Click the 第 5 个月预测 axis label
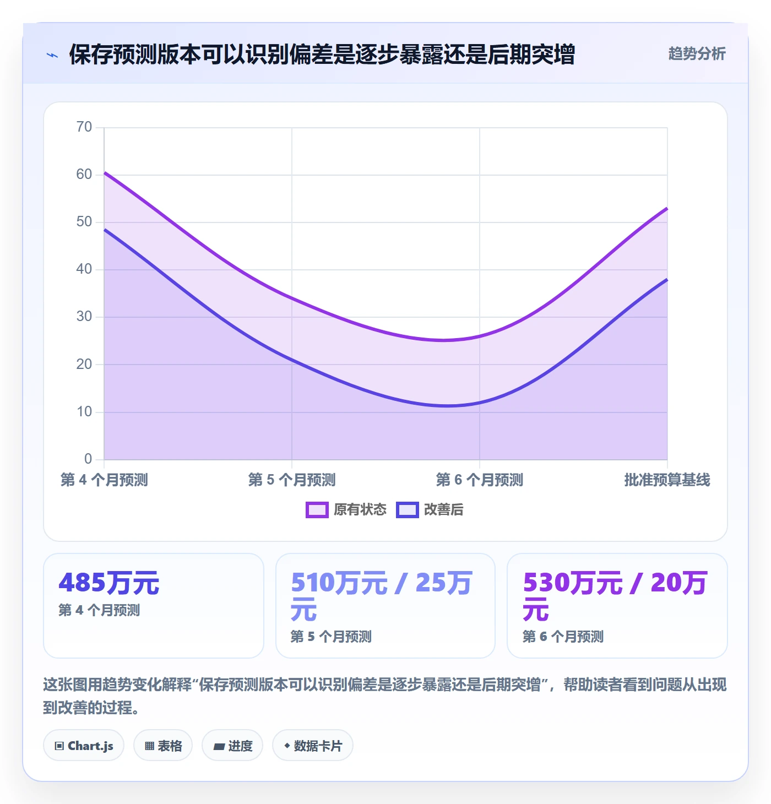The width and height of the screenshot is (771, 804). (292, 480)
